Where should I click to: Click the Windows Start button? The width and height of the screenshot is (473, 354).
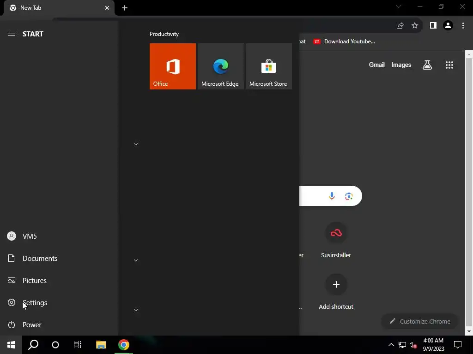click(11, 345)
